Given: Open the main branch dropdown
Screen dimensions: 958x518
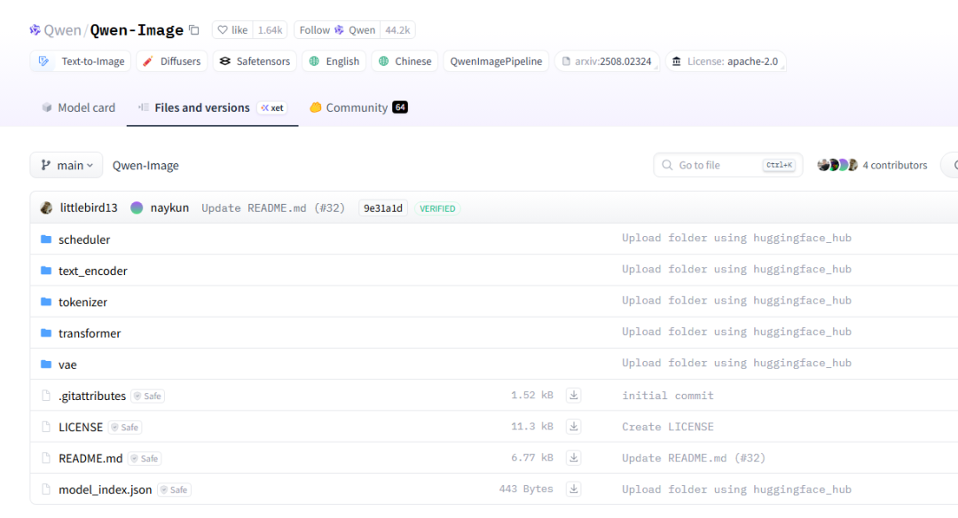Looking at the screenshot, I should (67, 165).
